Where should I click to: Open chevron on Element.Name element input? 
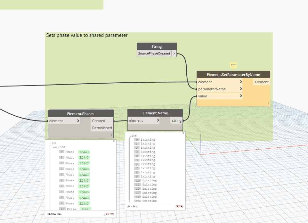158,120
